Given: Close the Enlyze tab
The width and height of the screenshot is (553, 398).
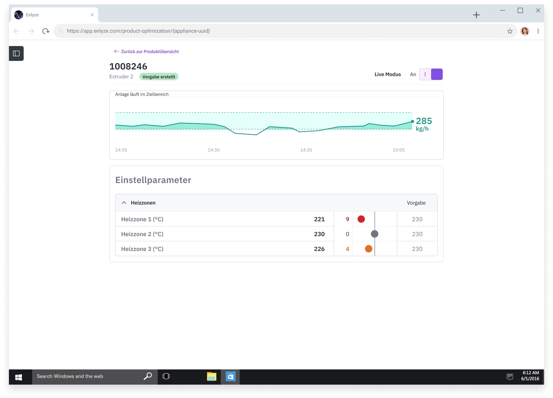Looking at the screenshot, I should [x=92, y=15].
